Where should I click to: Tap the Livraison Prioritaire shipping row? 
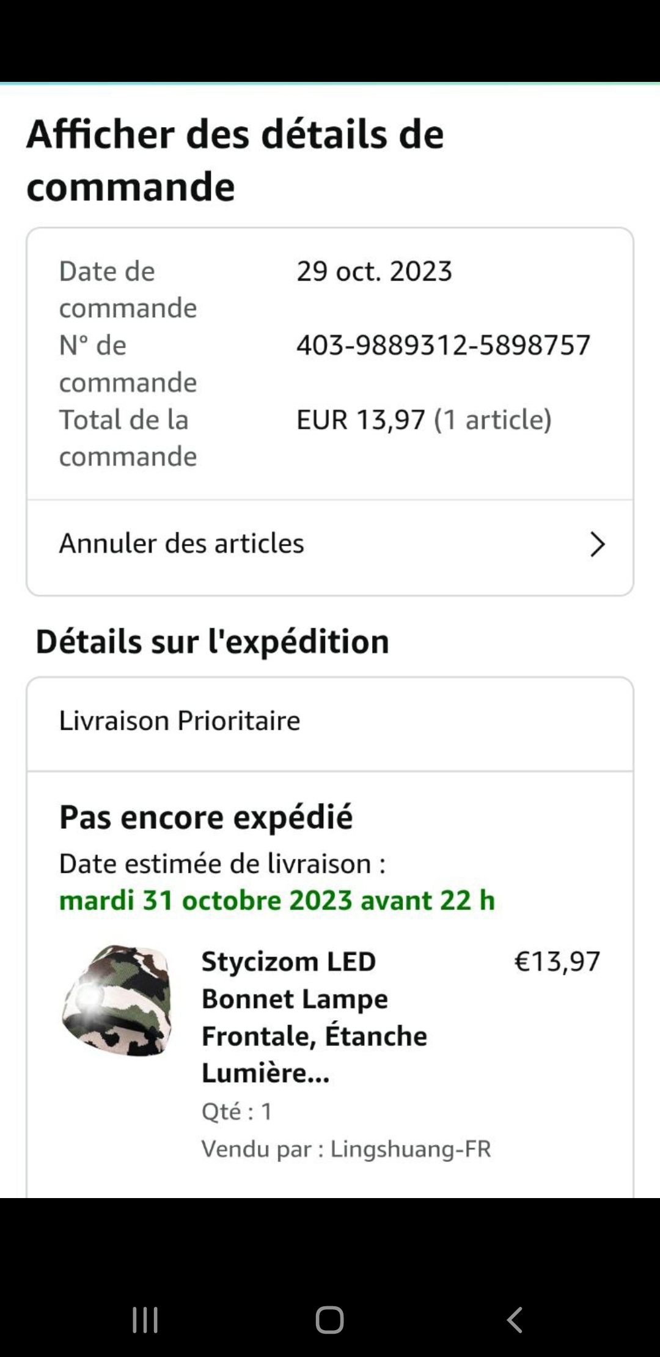[180, 721]
